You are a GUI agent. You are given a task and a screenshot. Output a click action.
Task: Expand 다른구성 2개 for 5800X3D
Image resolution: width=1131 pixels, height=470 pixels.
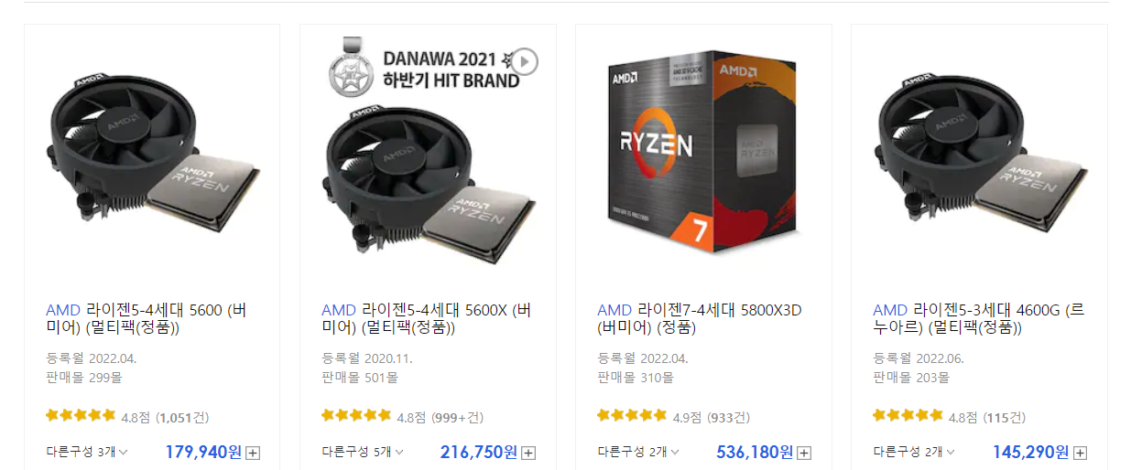tap(638, 452)
